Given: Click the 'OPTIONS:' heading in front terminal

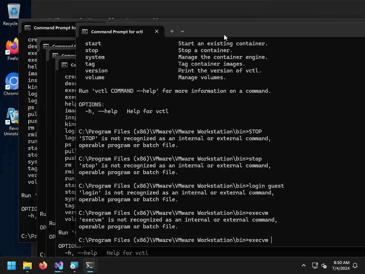Looking at the screenshot, I should pyautogui.click(x=91, y=105).
